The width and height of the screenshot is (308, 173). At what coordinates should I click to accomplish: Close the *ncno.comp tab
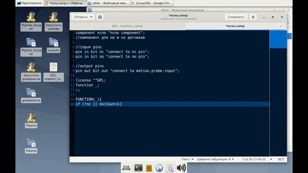(x=281, y=26)
